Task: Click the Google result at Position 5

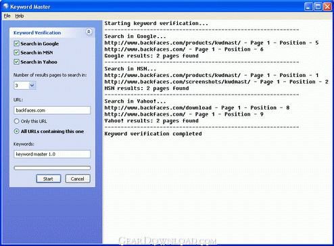Action: (212, 43)
